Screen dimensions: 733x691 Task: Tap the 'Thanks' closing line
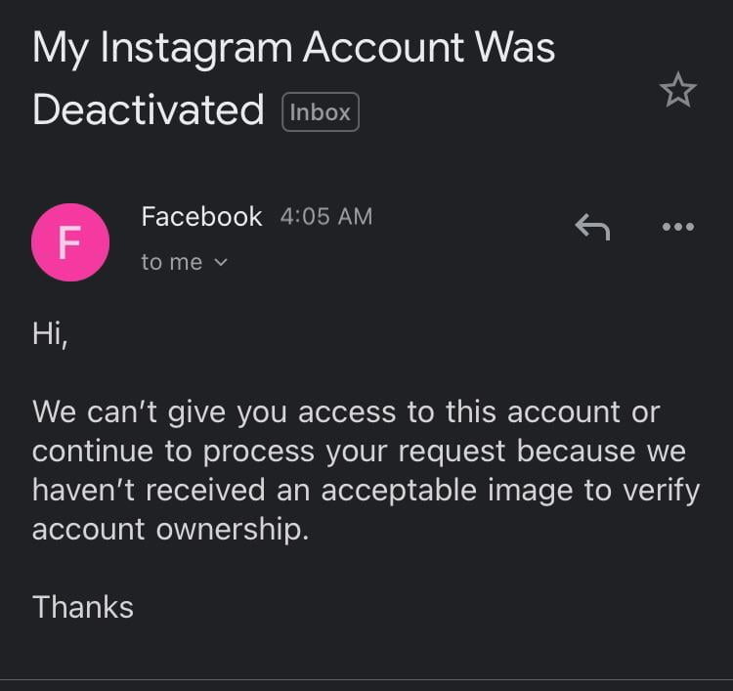click(83, 607)
